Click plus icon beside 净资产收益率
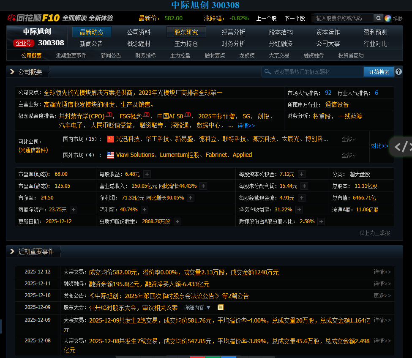 click(x=299, y=210)
